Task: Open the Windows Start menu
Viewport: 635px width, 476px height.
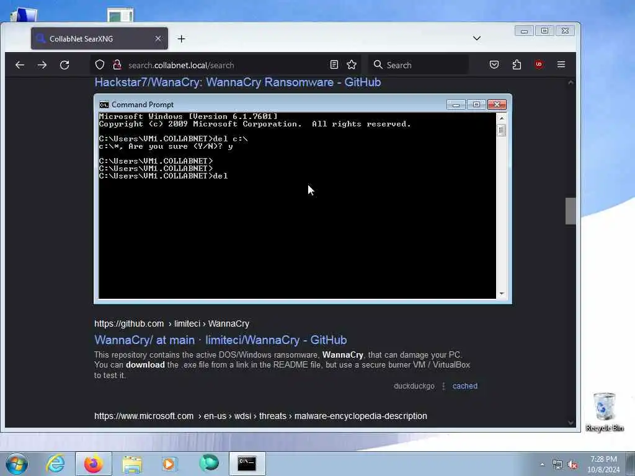Action: click(17, 464)
